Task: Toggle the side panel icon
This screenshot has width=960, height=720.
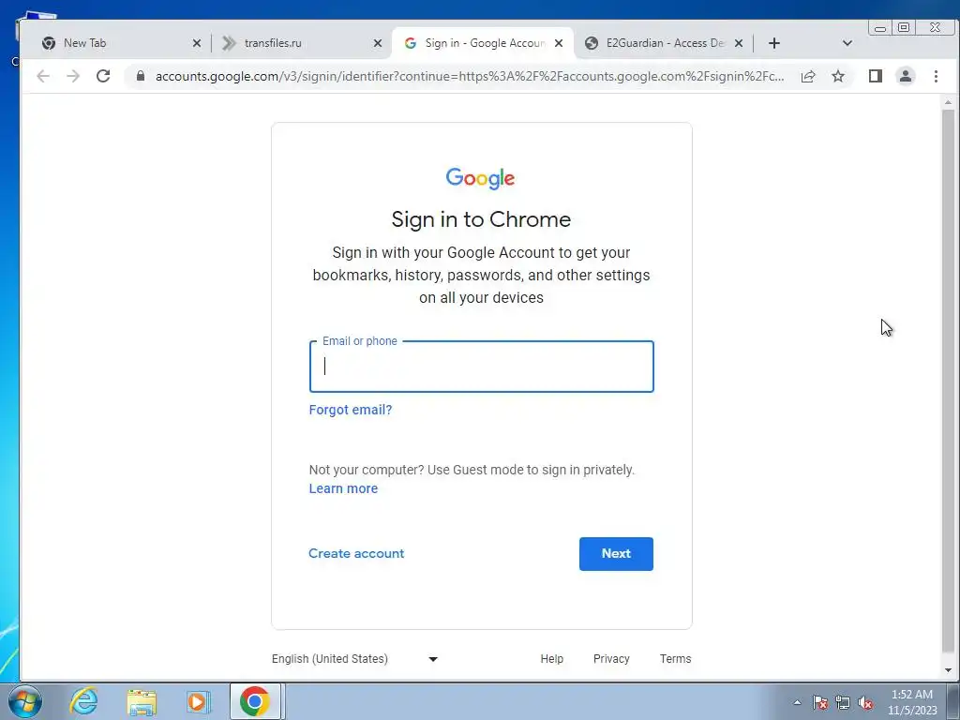Action: 875,76
